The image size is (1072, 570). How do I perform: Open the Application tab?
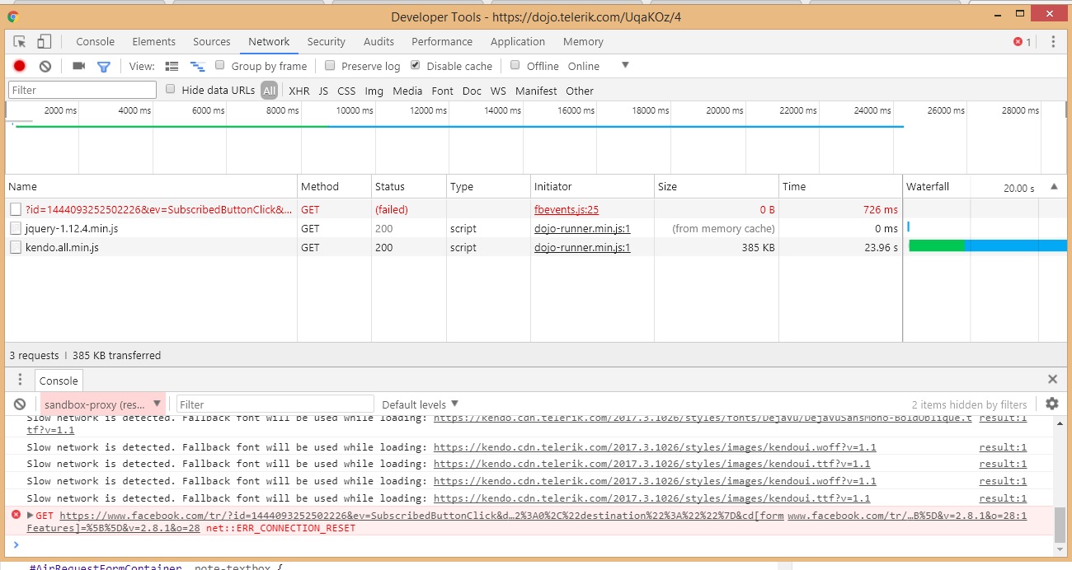517,42
